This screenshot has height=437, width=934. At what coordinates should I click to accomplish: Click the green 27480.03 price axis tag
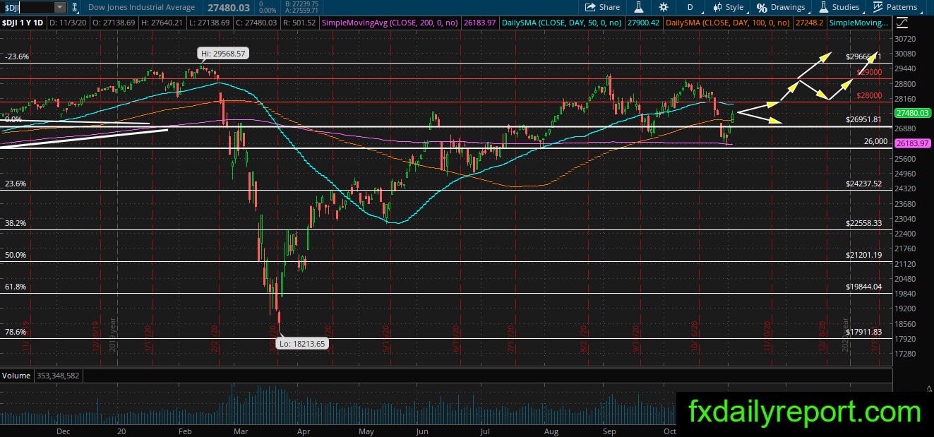pos(912,113)
